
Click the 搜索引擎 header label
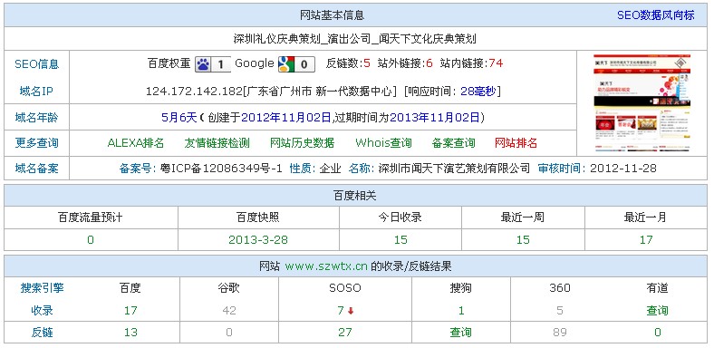click(x=42, y=288)
